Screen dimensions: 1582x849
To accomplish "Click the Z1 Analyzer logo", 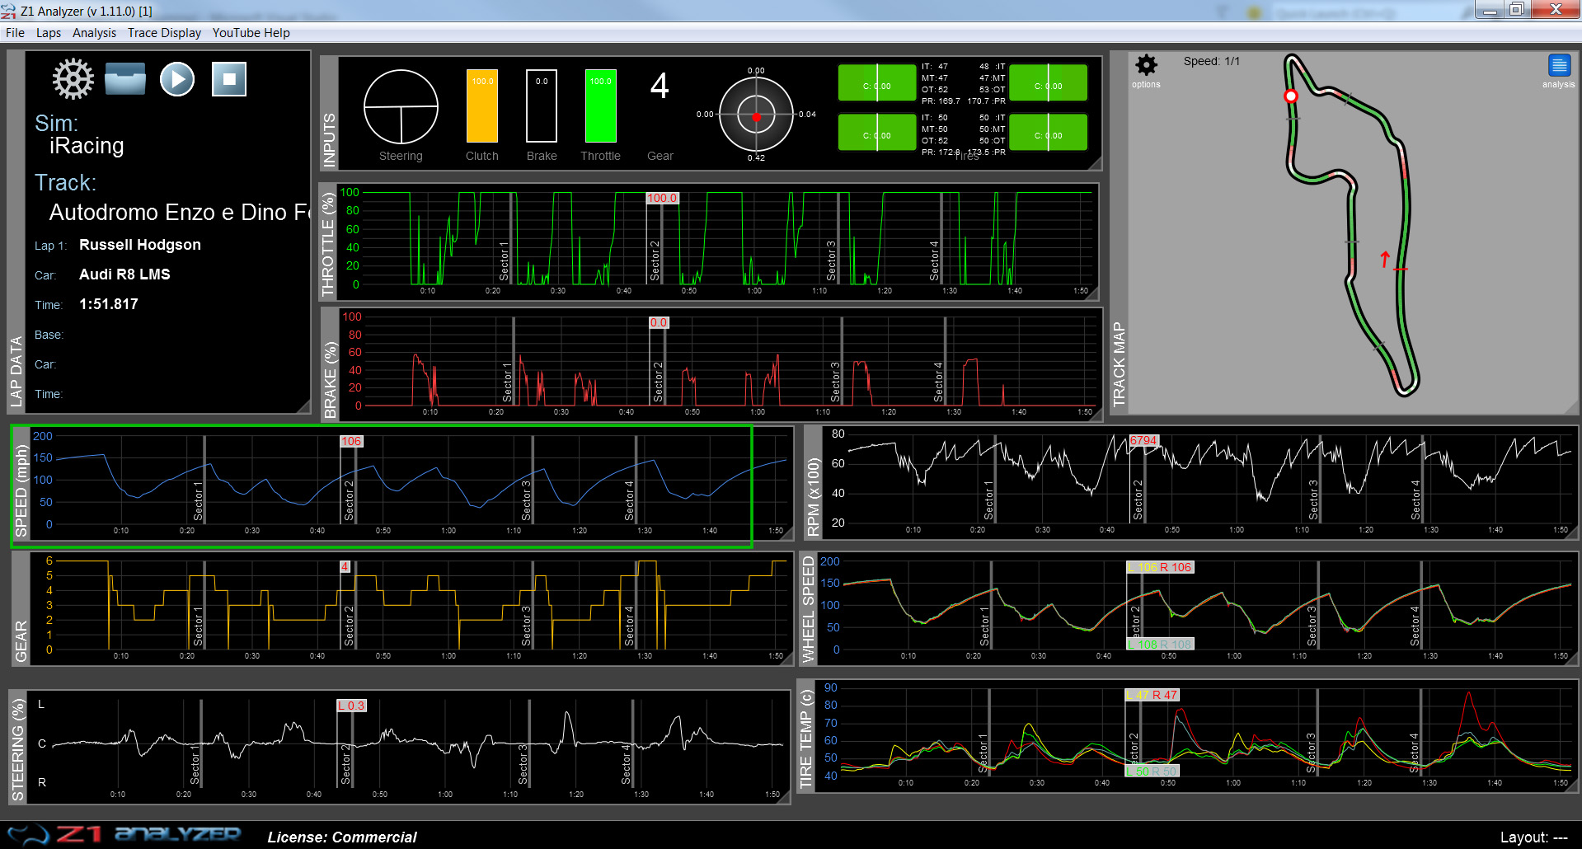I will point(124,834).
